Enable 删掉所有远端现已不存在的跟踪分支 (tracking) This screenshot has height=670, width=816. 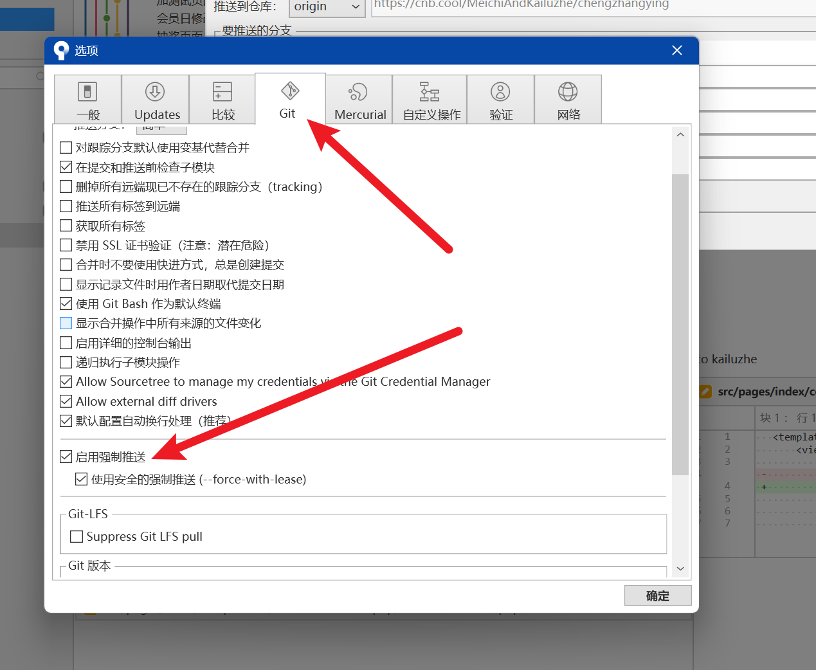pos(66,186)
